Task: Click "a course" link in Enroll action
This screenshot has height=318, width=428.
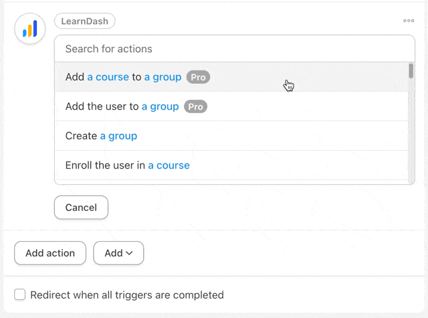Action: coord(169,165)
